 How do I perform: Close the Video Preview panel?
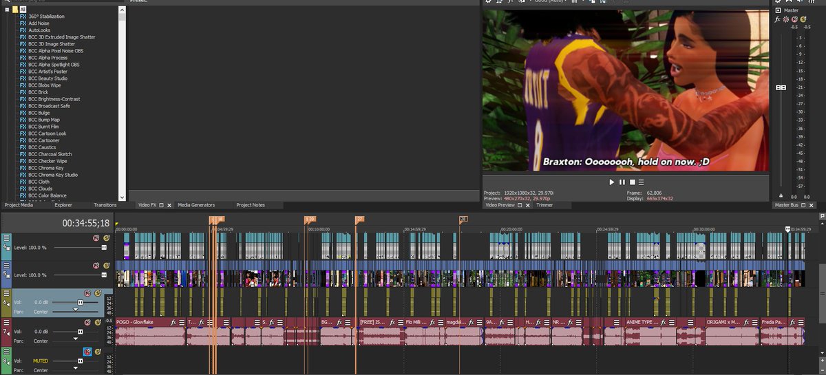point(527,205)
